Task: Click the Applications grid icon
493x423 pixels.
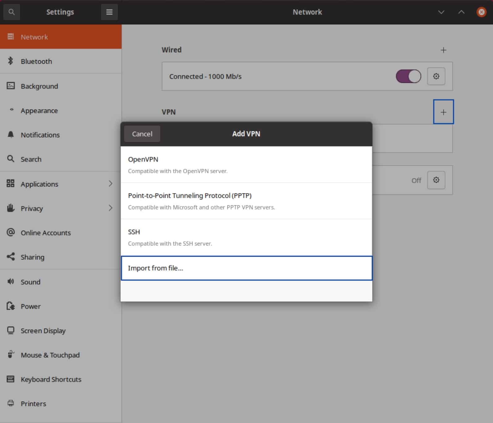Action: tap(11, 183)
